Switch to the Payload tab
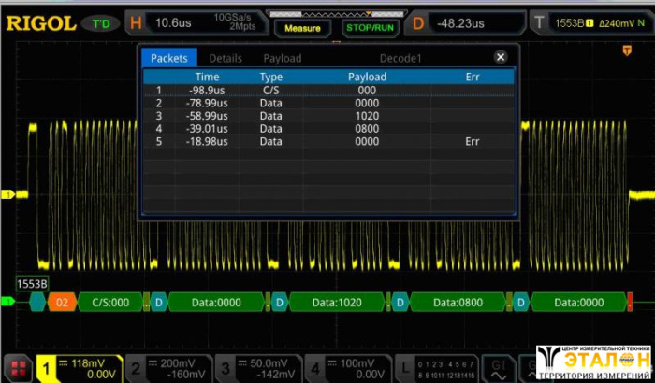The width and height of the screenshot is (655, 383). (282, 58)
